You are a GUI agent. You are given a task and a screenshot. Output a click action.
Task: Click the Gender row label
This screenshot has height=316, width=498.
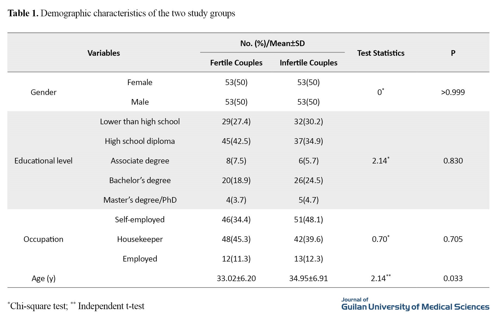click(x=43, y=92)
